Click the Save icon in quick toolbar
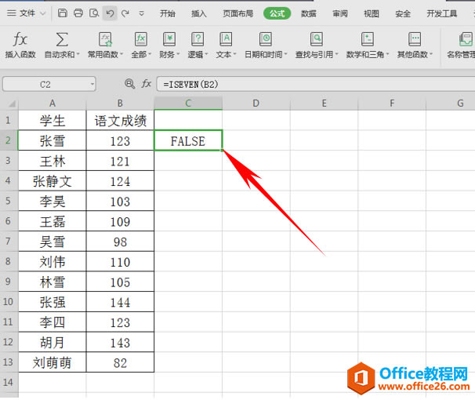This screenshot has width=475, height=400. point(63,13)
